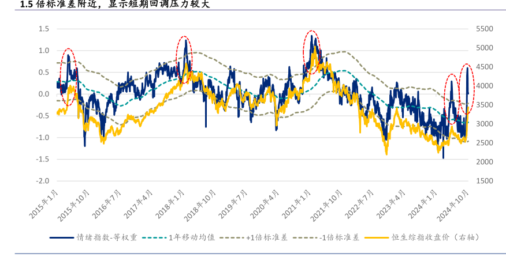Click the yellow legend line for 恒生综指收盘价

point(378,237)
